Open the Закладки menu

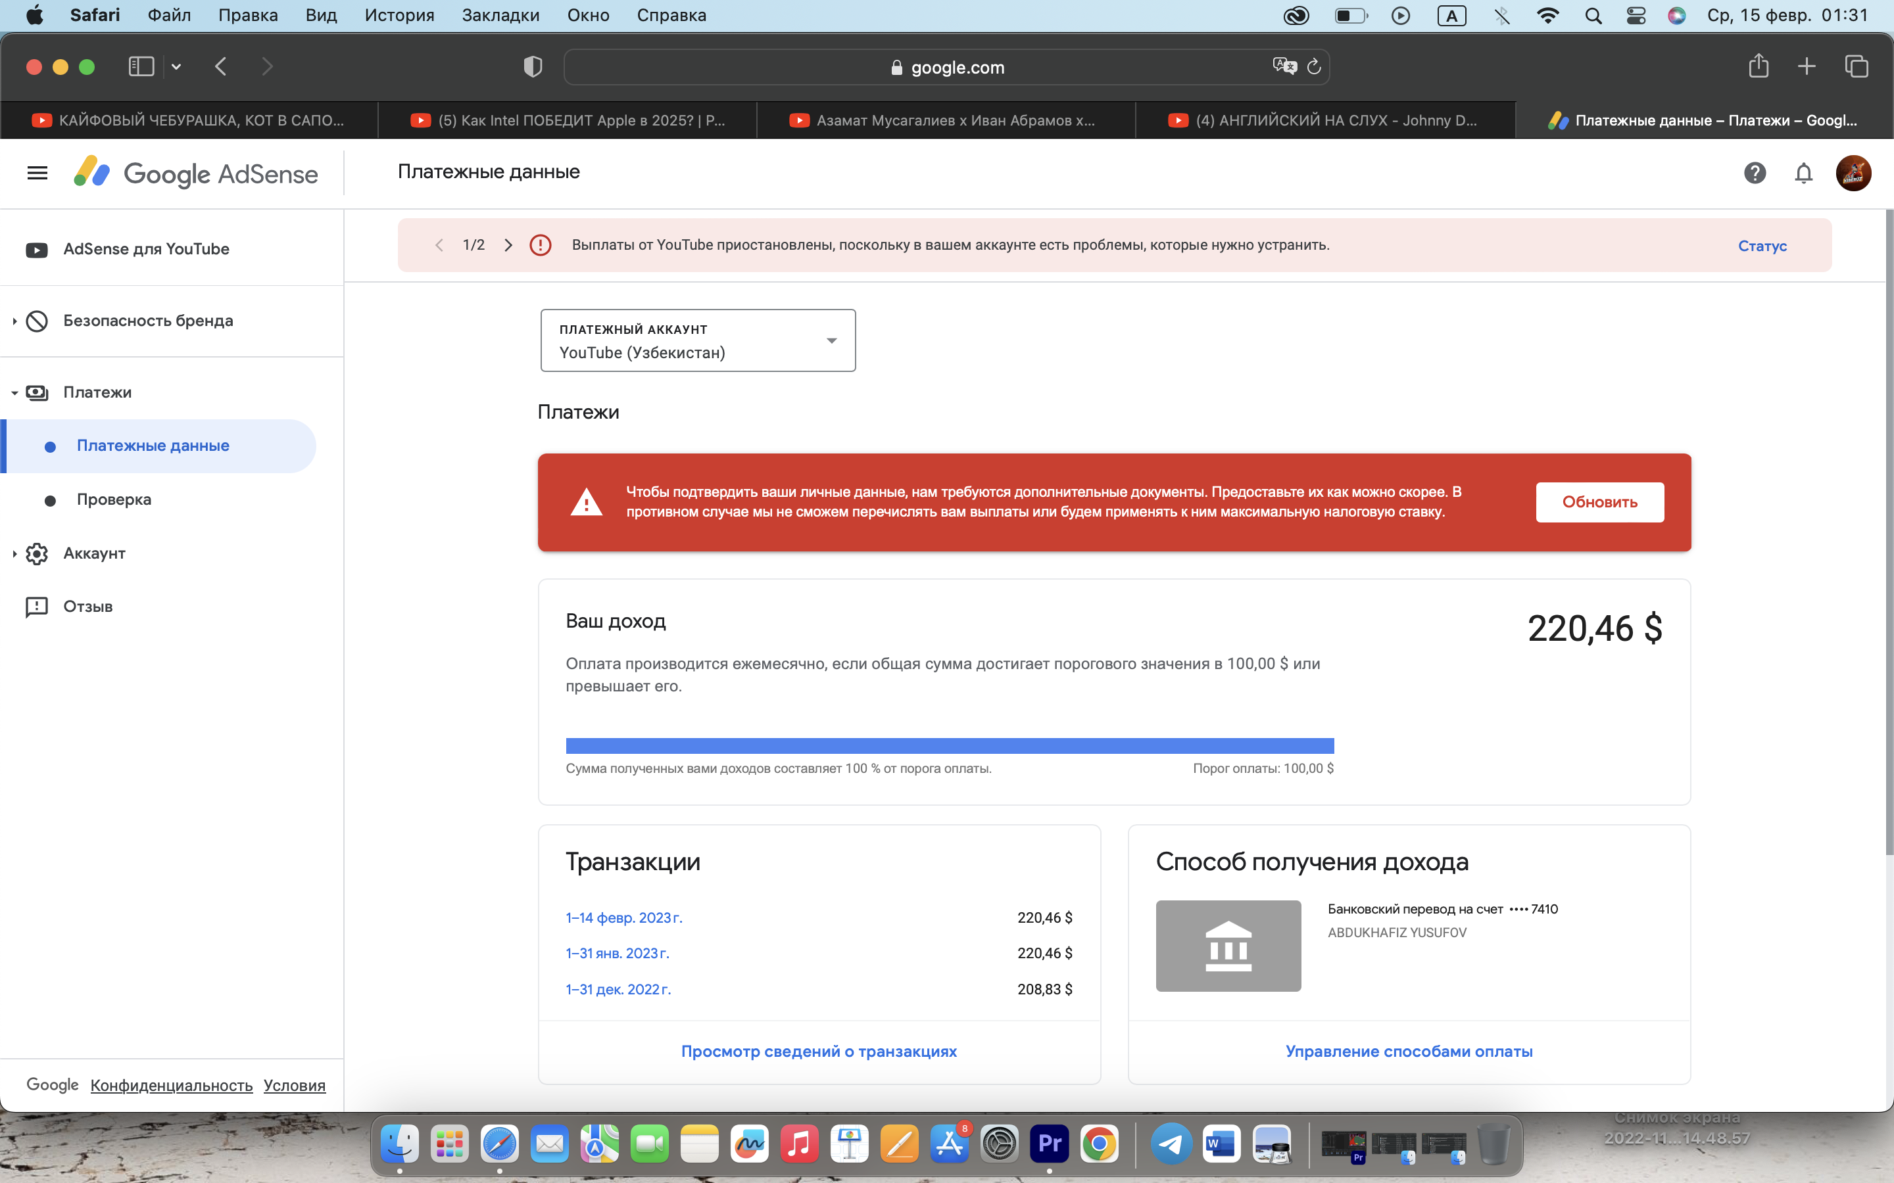click(500, 15)
